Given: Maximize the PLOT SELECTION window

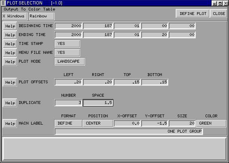Looking at the screenshot, I should click(220, 3).
